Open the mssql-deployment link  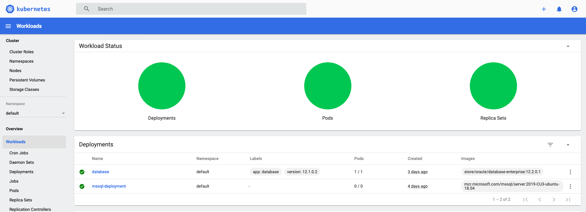[109, 186]
